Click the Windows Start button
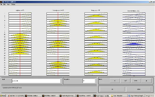155x97 pixels. tap(3, 96)
